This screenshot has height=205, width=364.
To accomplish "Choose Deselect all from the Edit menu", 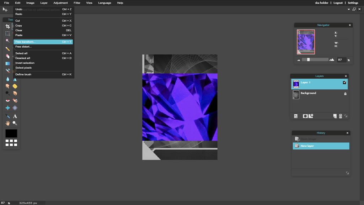I will click(43, 58).
